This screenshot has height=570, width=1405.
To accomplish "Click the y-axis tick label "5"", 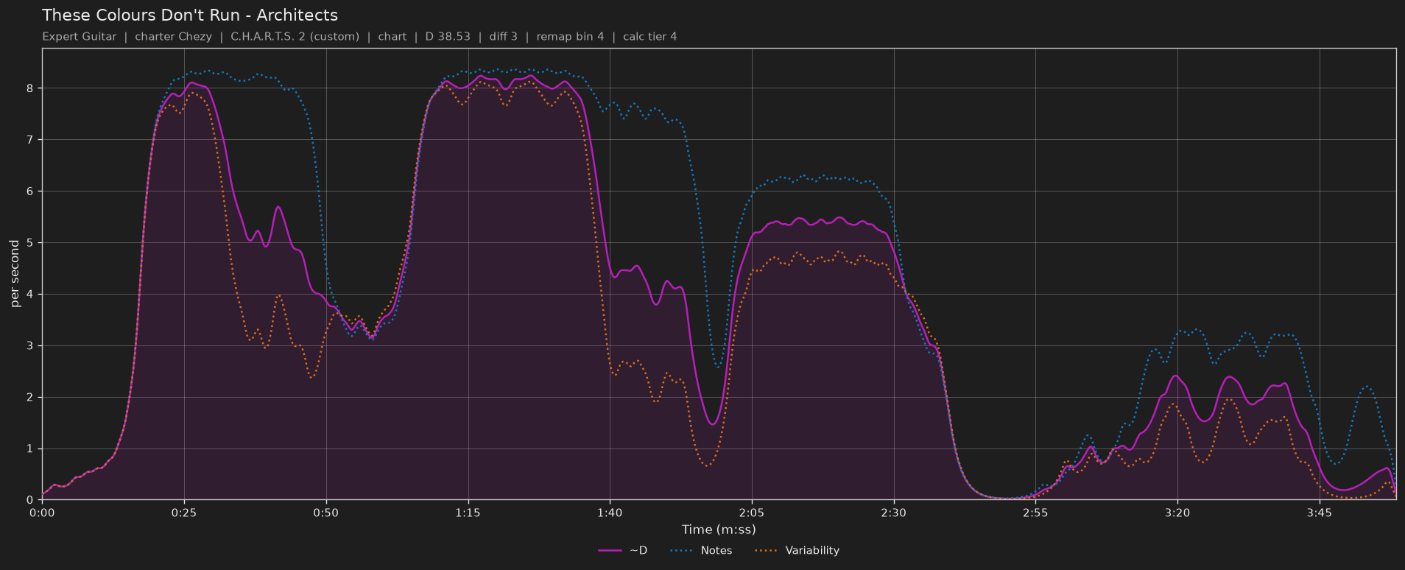I will point(30,243).
